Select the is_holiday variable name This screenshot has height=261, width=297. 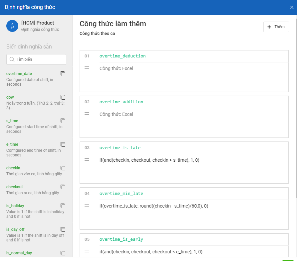click(x=15, y=206)
